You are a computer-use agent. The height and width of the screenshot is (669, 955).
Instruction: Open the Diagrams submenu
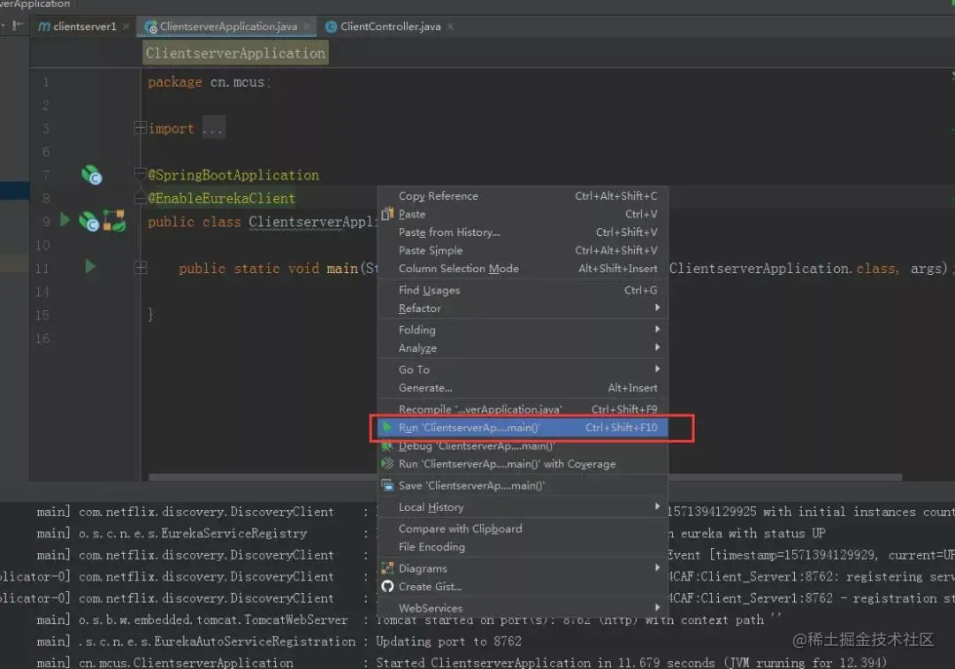point(523,568)
